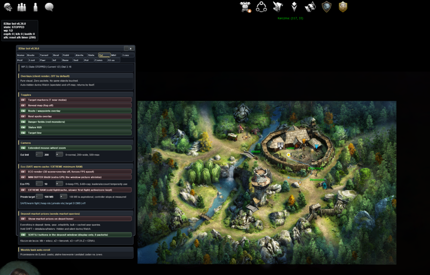Click the golden shield emblem icon
This screenshot has height=275, width=430.
pyautogui.click(x=343, y=7)
